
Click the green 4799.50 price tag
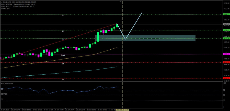point(226,39)
